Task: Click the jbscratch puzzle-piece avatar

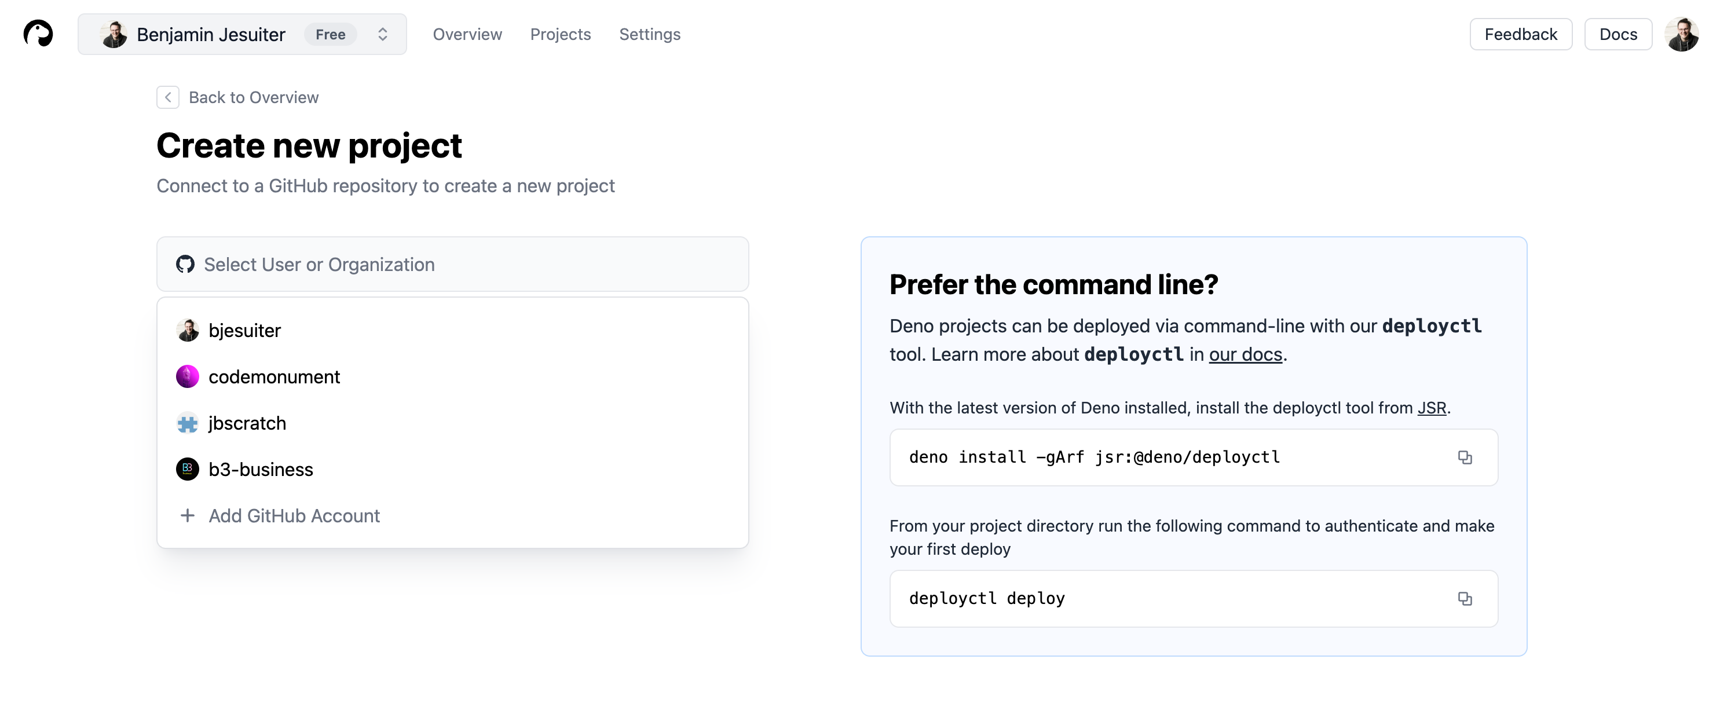Action: (x=188, y=423)
